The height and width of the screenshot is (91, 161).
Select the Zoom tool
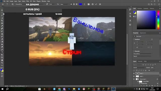coord(2,63)
